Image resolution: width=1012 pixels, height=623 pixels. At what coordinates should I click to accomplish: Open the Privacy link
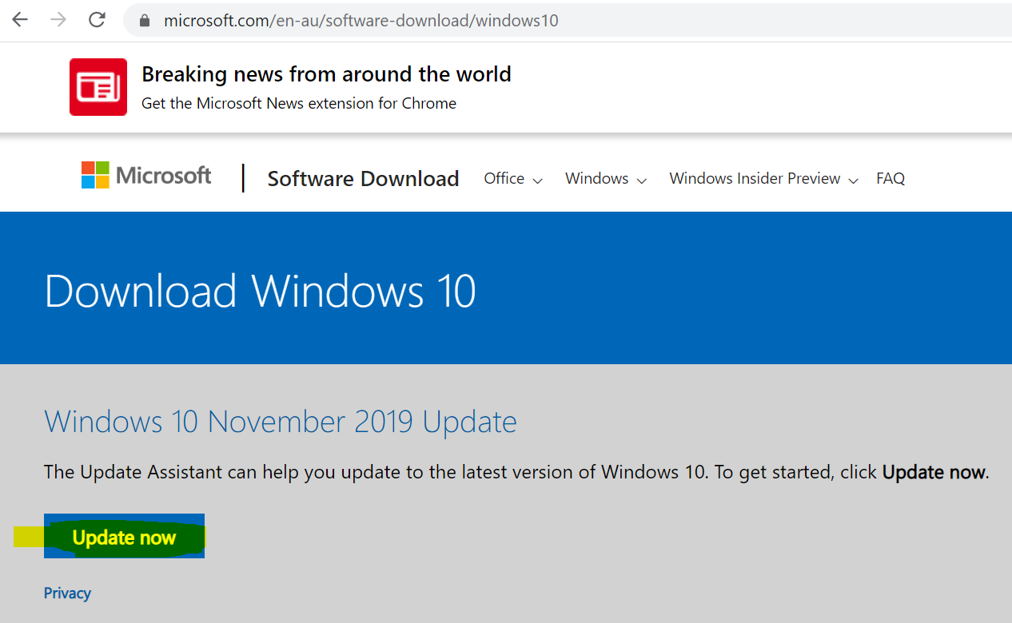point(67,593)
